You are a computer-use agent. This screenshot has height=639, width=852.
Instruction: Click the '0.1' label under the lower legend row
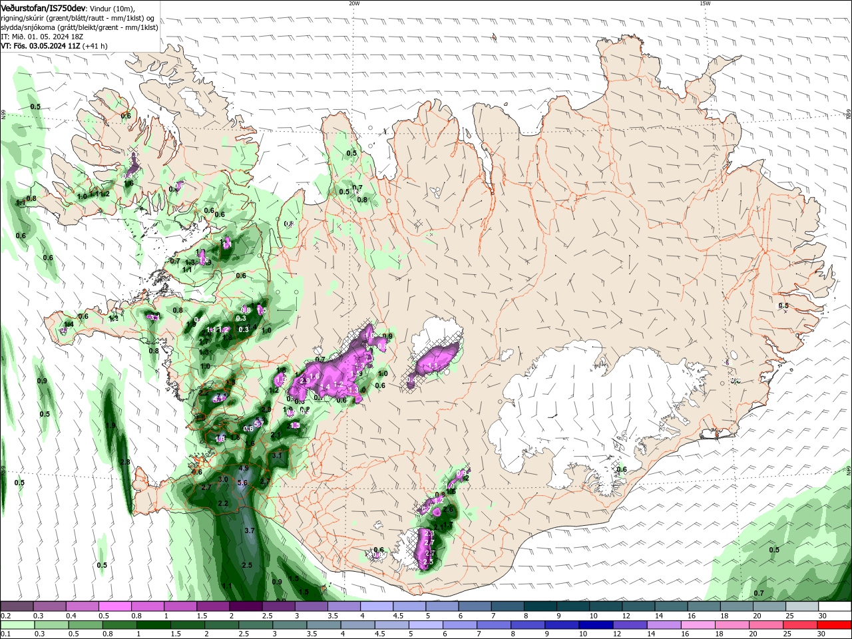(5, 634)
